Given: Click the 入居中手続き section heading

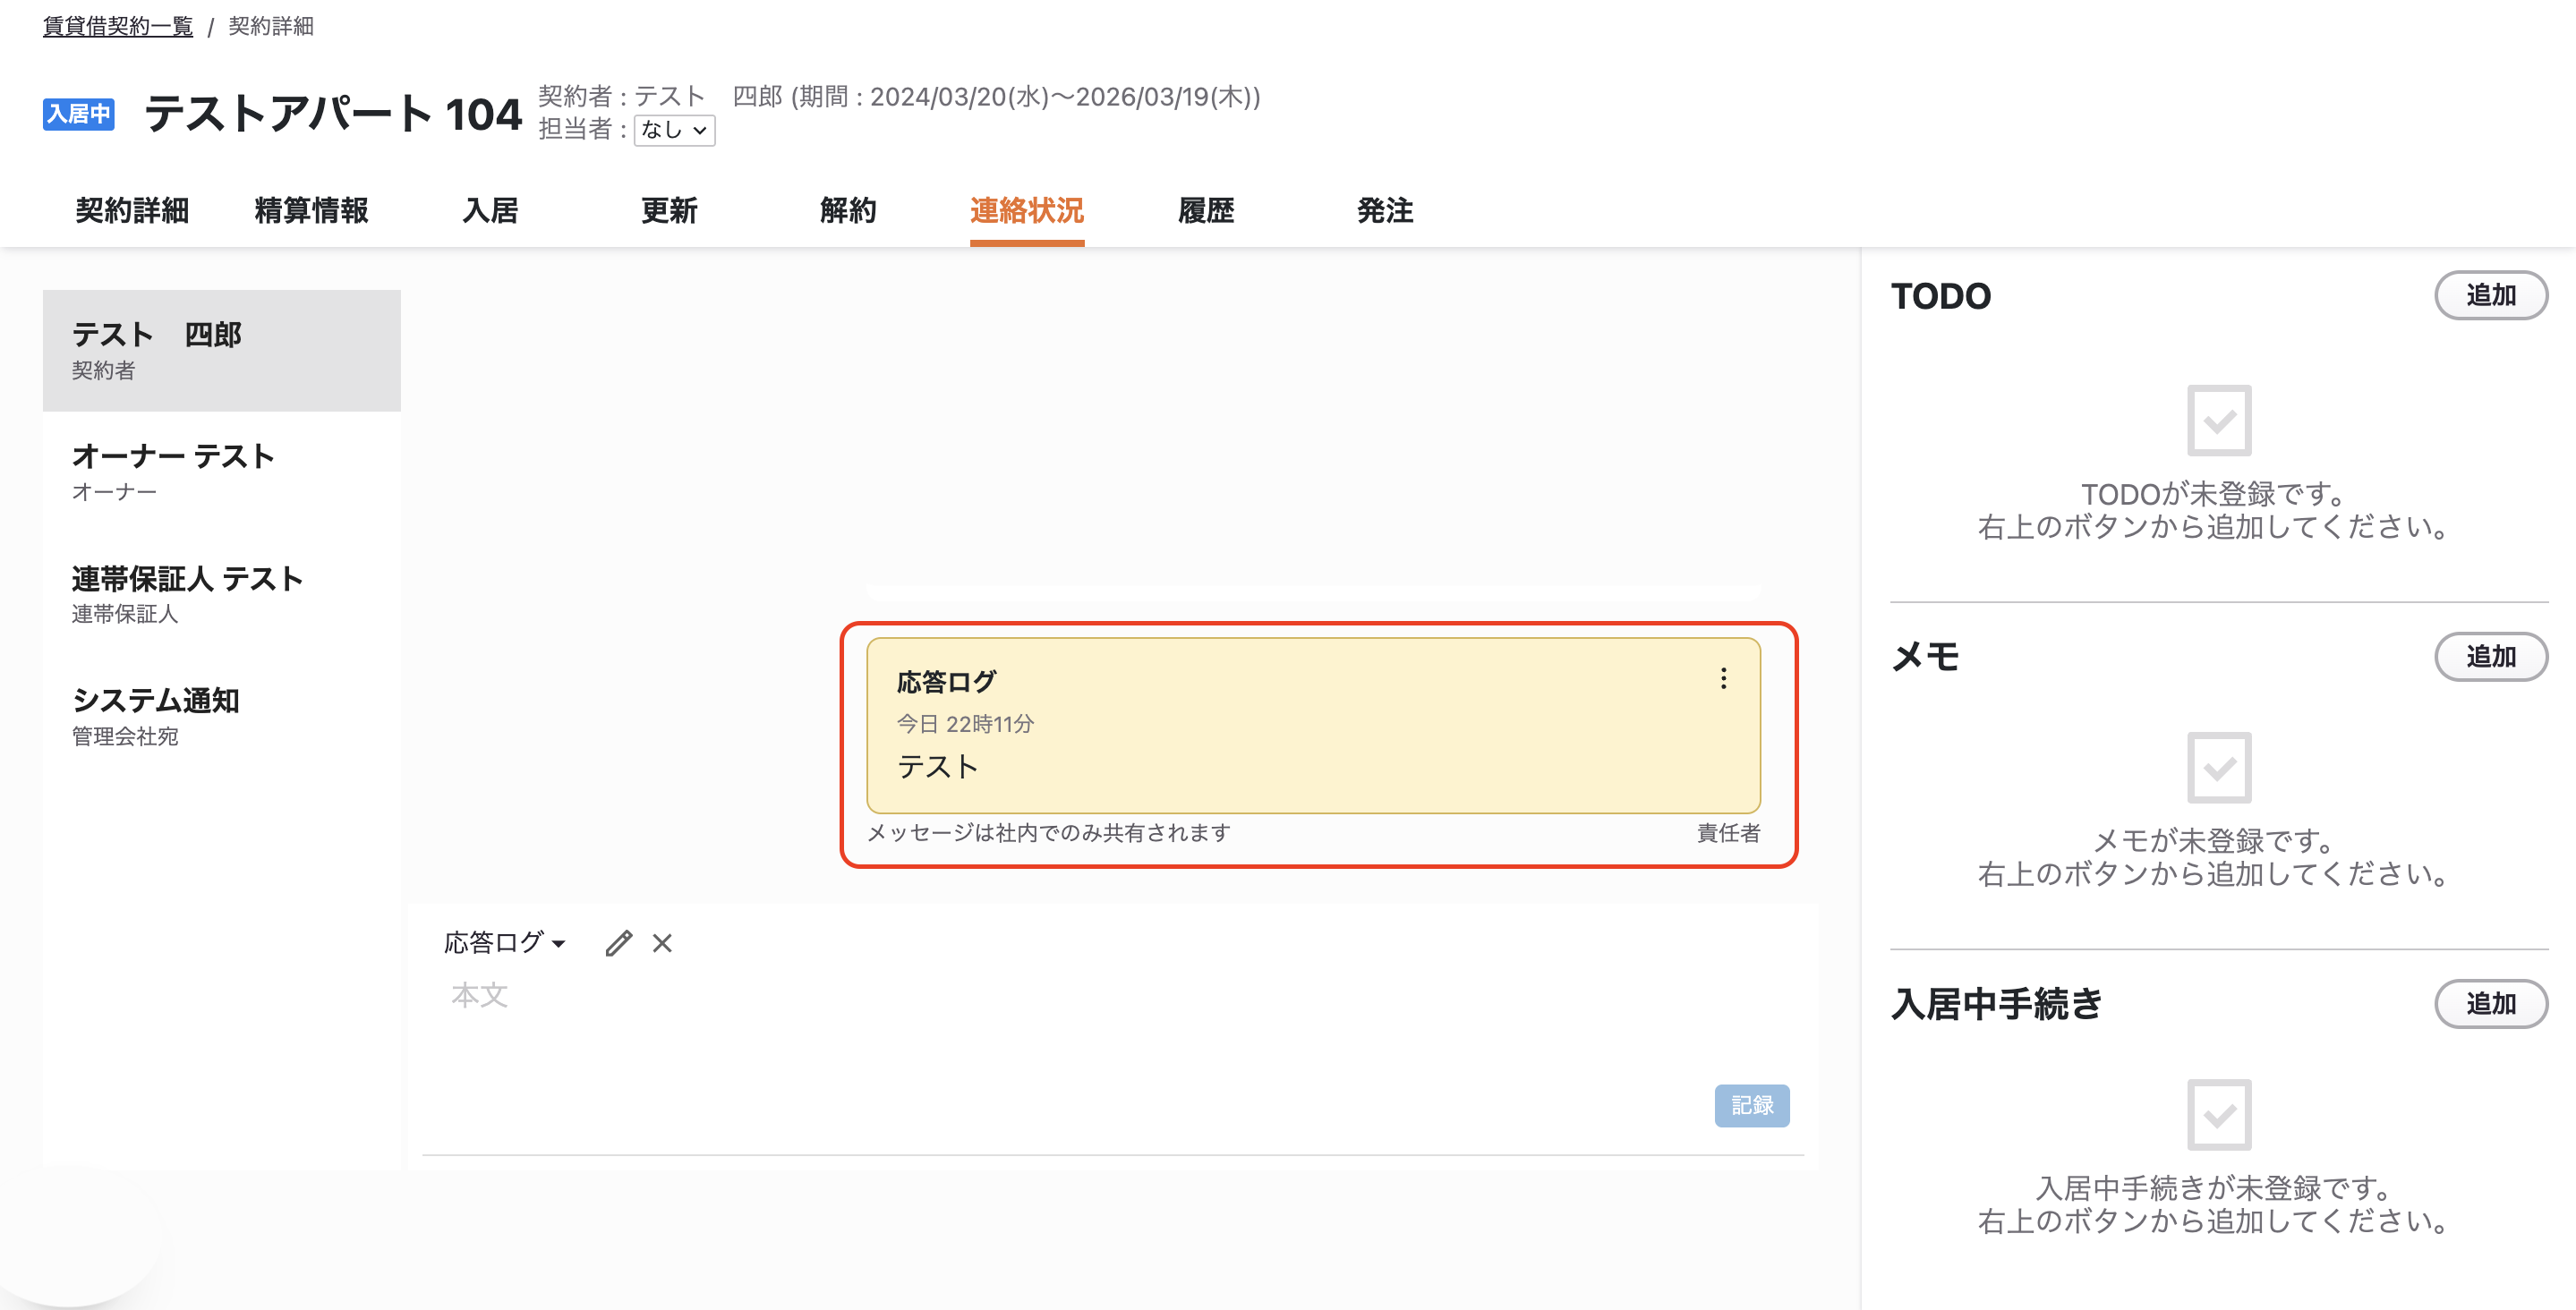Looking at the screenshot, I should click(1997, 1004).
